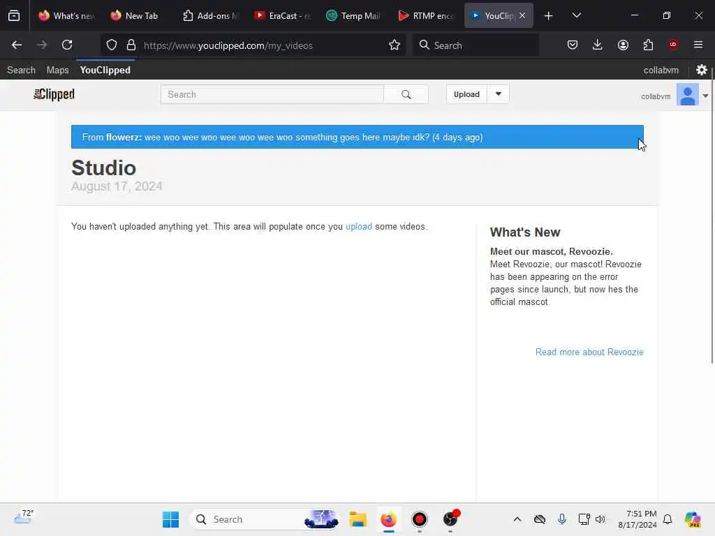
Task: Open the Maps bookmark in bookmarks bar
Action: pyautogui.click(x=57, y=70)
